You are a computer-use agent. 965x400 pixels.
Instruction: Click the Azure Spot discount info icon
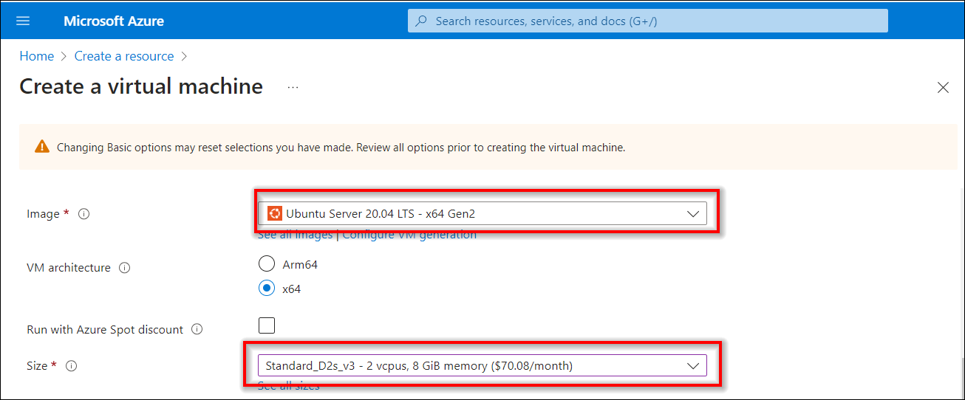click(x=197, y=330)
